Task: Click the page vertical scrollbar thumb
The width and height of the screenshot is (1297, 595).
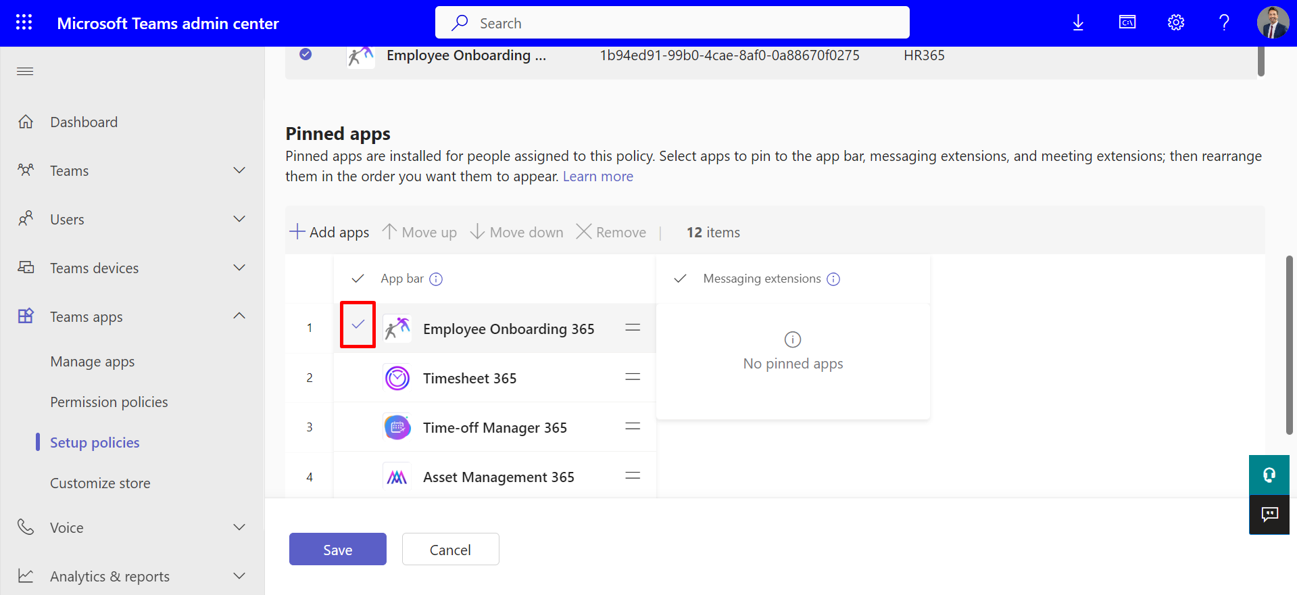Action: click(x=1290, y=345)
